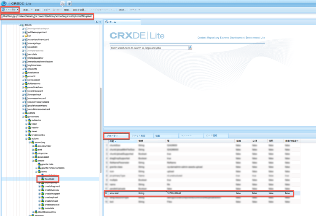The width and height of the screenshot is (316, 216).
Task: Click the dropzone node icon
Action: coord(36,153)
